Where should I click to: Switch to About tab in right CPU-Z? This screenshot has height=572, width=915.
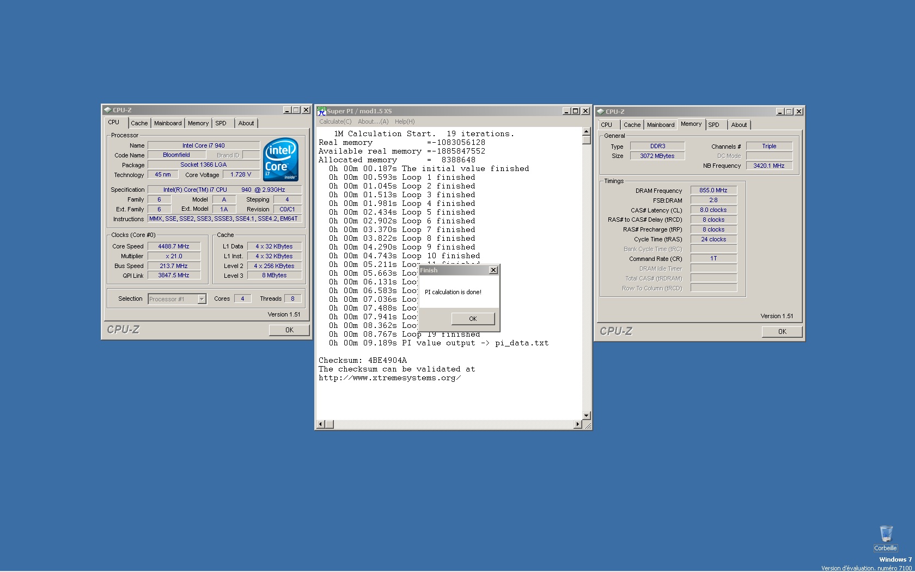click(x=739, y=125)
